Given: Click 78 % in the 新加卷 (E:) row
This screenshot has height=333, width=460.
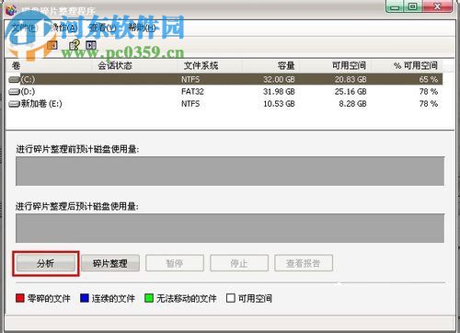Looking at the screenshot, I should tap(429, 104).
